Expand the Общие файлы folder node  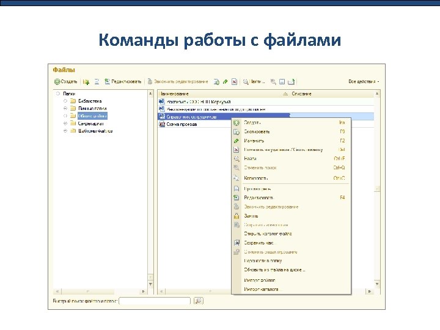[x=65, y=116]
